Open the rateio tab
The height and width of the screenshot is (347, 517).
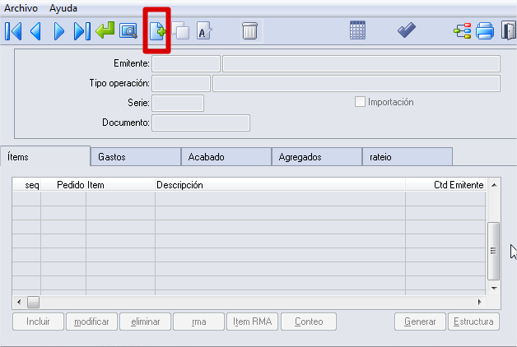tap(408, 157)
